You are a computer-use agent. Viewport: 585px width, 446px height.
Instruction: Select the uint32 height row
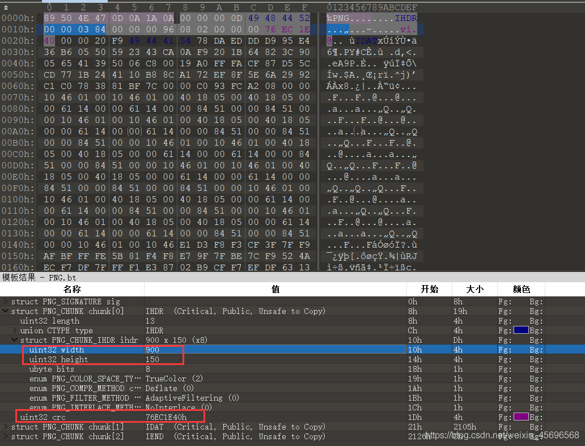tap(58, 359)
